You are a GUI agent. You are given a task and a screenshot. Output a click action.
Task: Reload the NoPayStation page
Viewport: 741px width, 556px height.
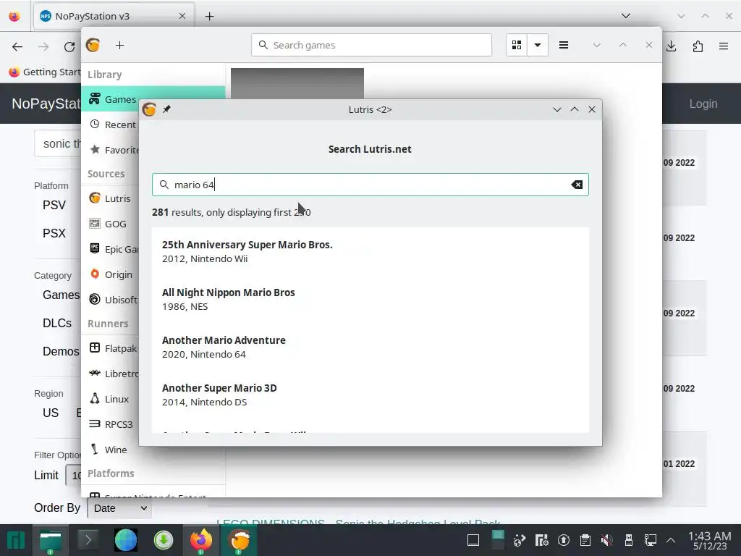(x=69, y=46)
